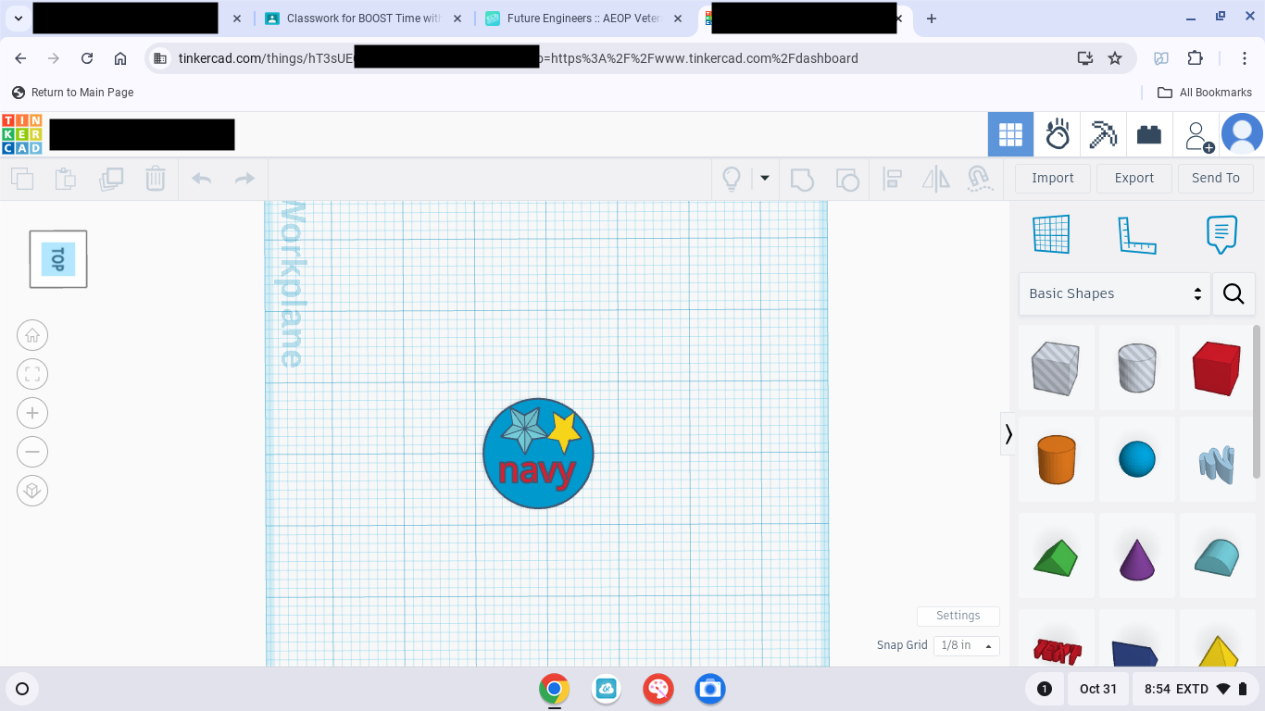Click the Zoom out minus button

(32, 452)
